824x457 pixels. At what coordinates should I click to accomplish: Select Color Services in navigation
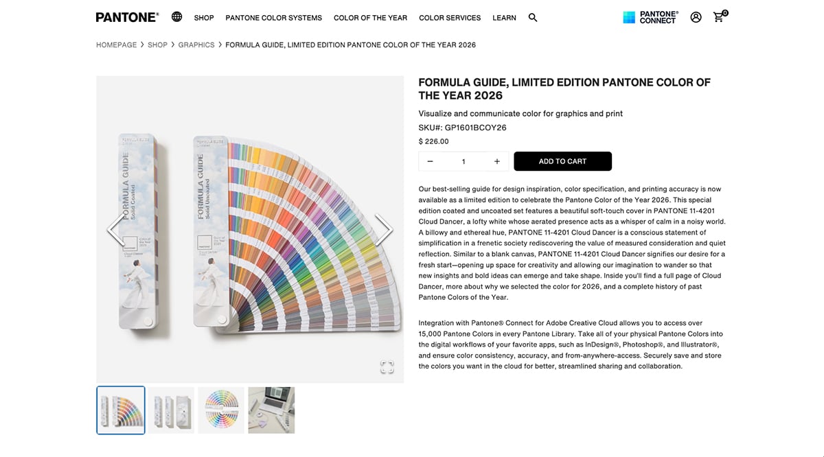pyautogui.click(x=450, y=18)
